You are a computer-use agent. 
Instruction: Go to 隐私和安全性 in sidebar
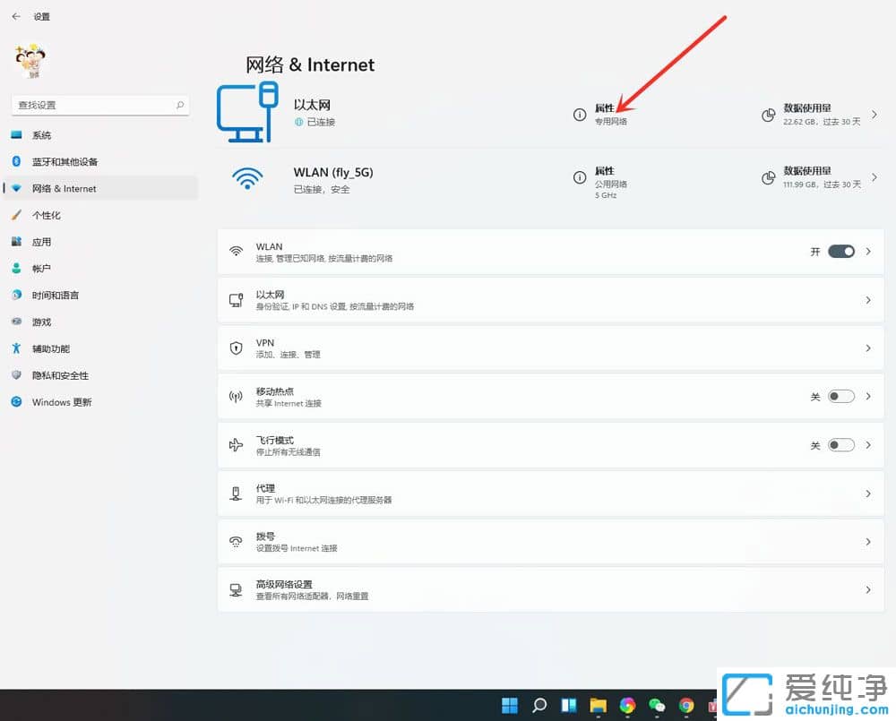(100, 375)
